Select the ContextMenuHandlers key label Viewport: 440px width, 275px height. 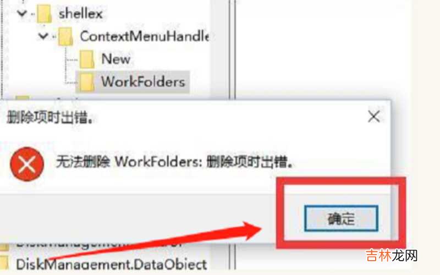tap(144, 36)
